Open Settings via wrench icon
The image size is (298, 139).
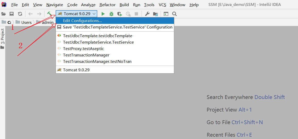click(x=147, y=14)
